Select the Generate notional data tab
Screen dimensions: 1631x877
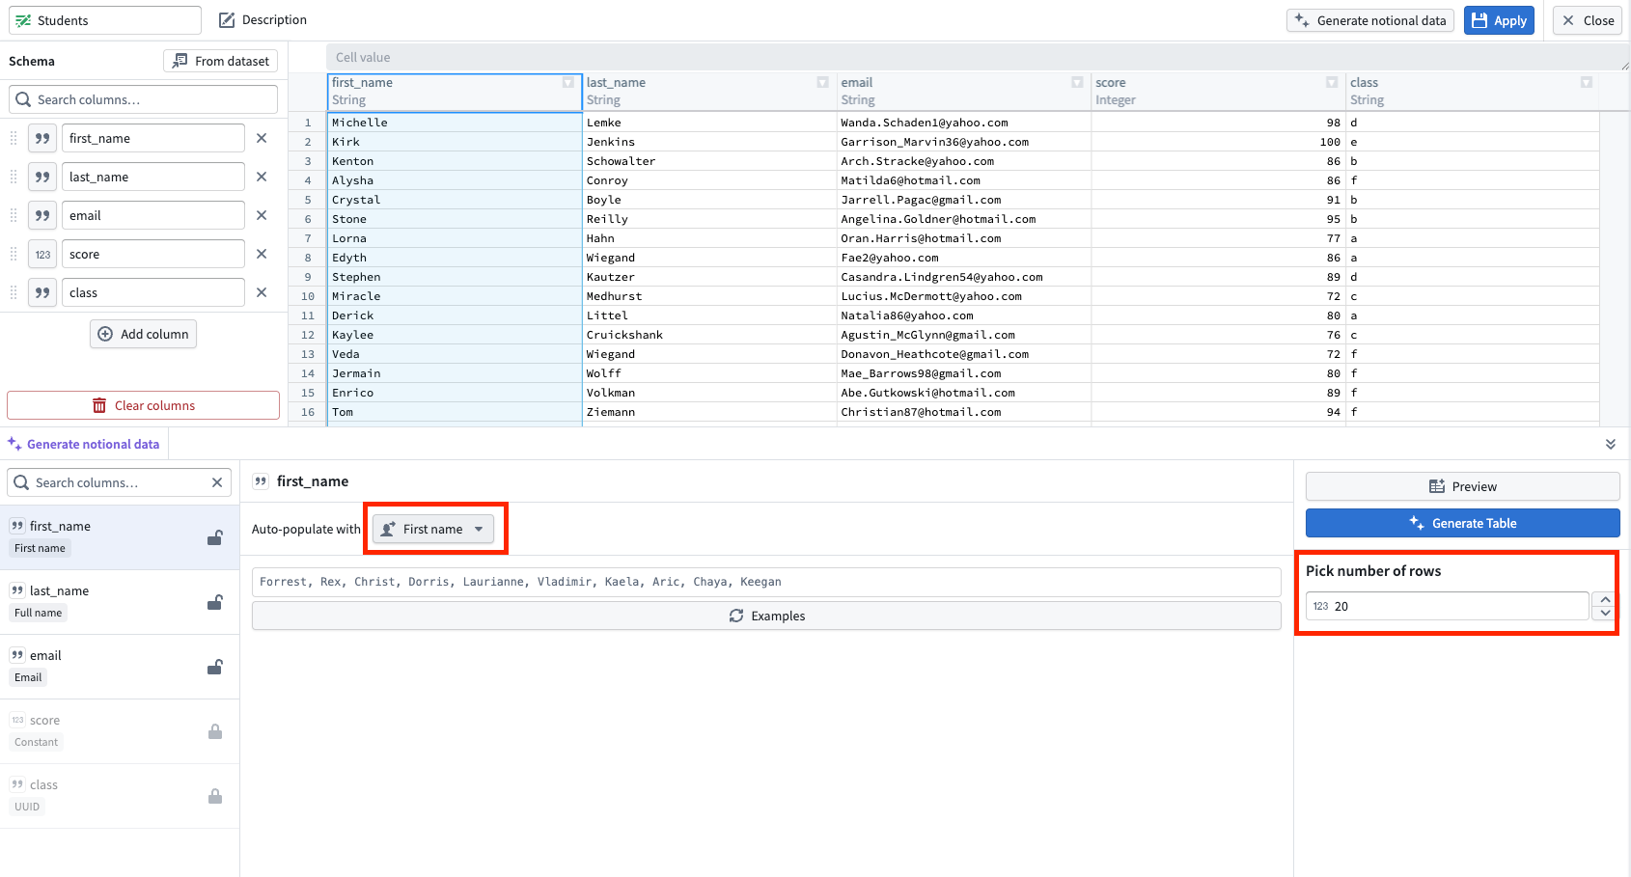tap(84, 444)
